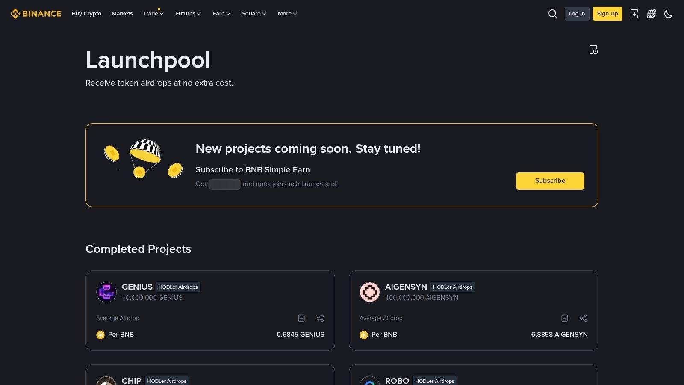Click HODLer Airdrops tag on GENIUS
The height and width of the screenshot is (385, 684).
[178, 287]
